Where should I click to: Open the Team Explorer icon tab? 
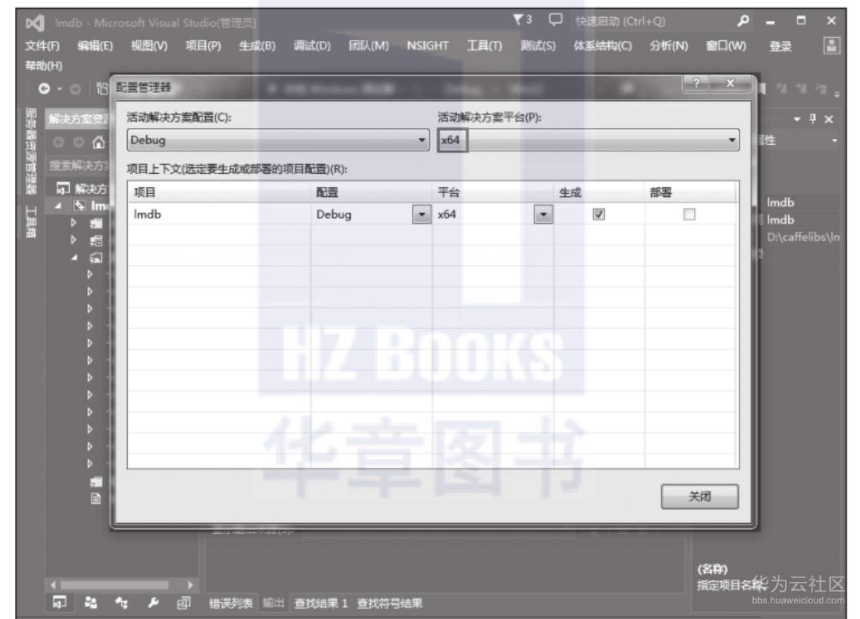(x=91, y=602)
